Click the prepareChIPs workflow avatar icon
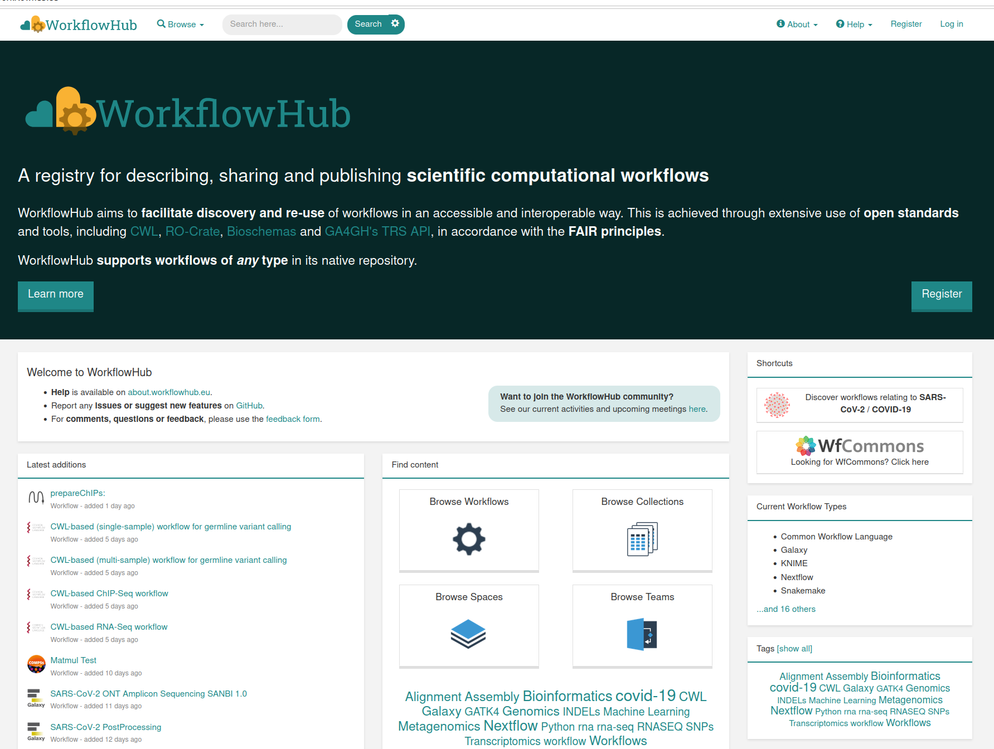994x749 pixels. [x=36, y=497]
